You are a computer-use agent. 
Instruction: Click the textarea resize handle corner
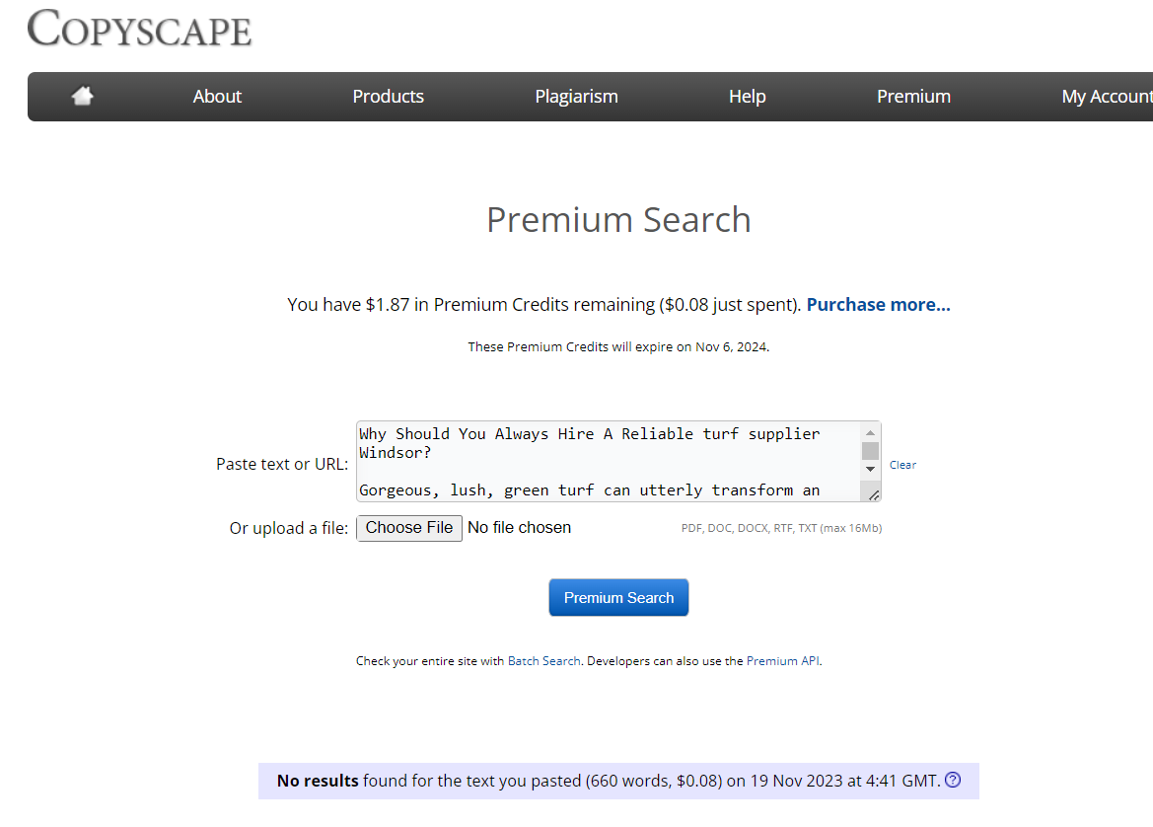pos(874,495)
